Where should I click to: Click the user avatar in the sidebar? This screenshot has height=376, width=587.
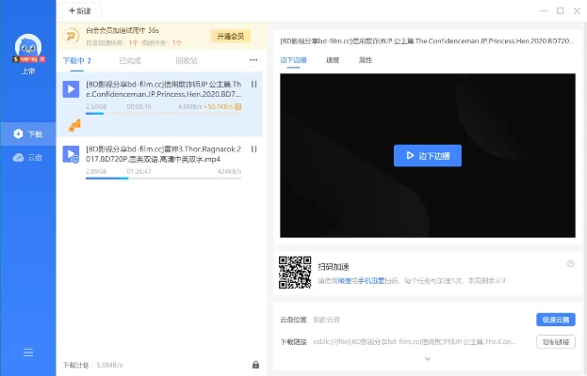pos(27,48)
